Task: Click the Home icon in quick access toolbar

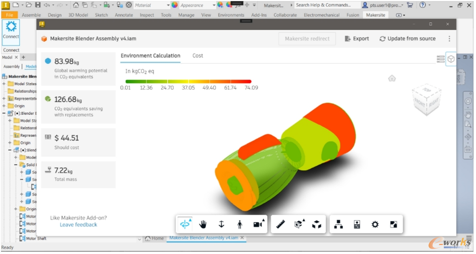Action: click(x=76, y=5)
